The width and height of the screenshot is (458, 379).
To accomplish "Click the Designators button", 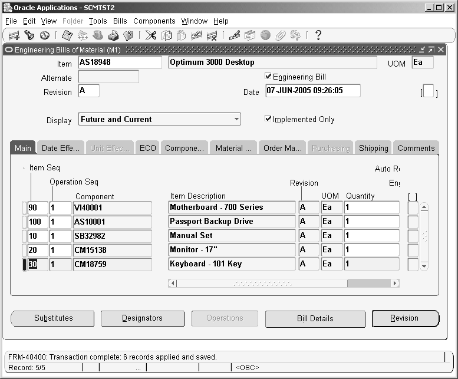I will pyautogui.click(x=143, y=318).
